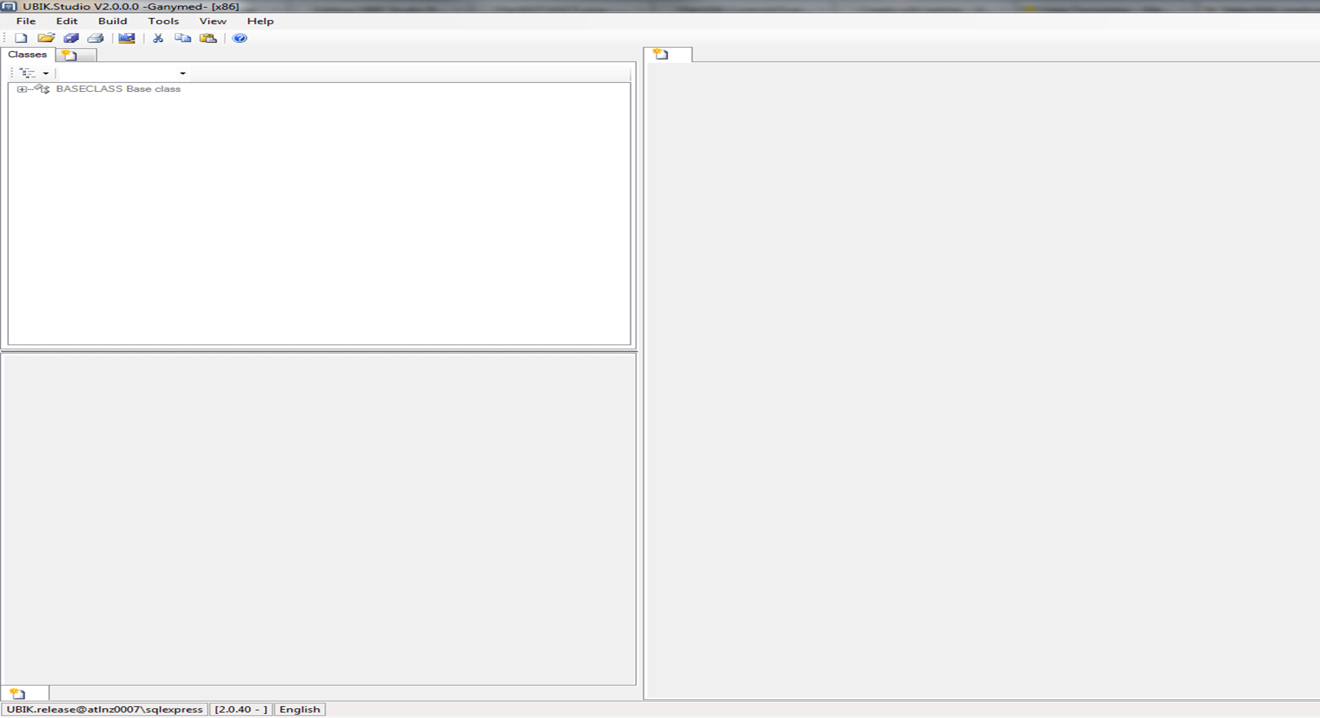Open the Tools menu

coord(163,21)
